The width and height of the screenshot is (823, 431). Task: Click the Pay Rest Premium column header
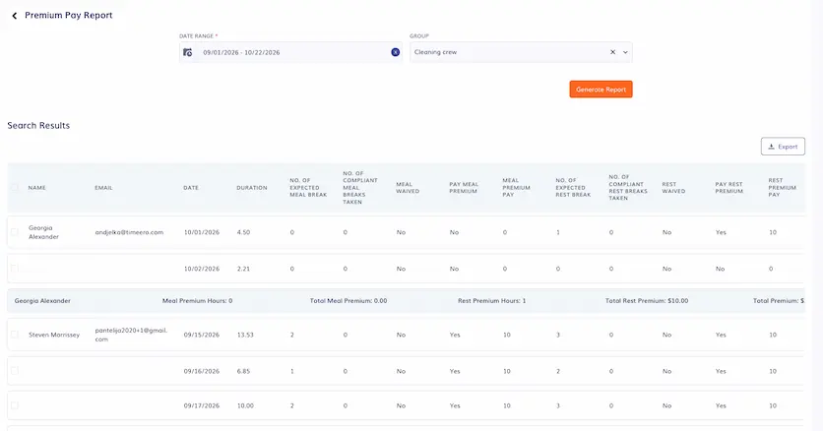point(729,188)
